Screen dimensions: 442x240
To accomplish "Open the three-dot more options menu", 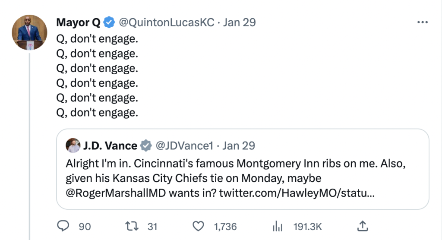I will tap(422, 23).
